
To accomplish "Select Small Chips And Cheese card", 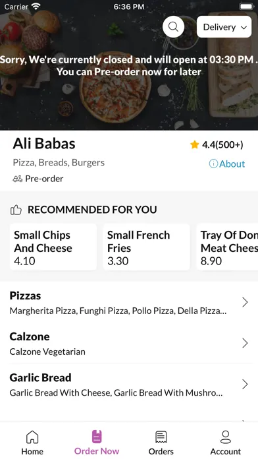I will pos(53,247).
